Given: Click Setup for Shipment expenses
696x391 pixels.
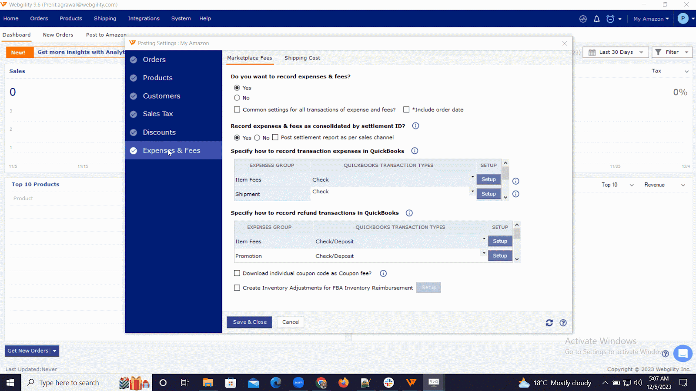Looking at the screenshot, I should [489, 194].
